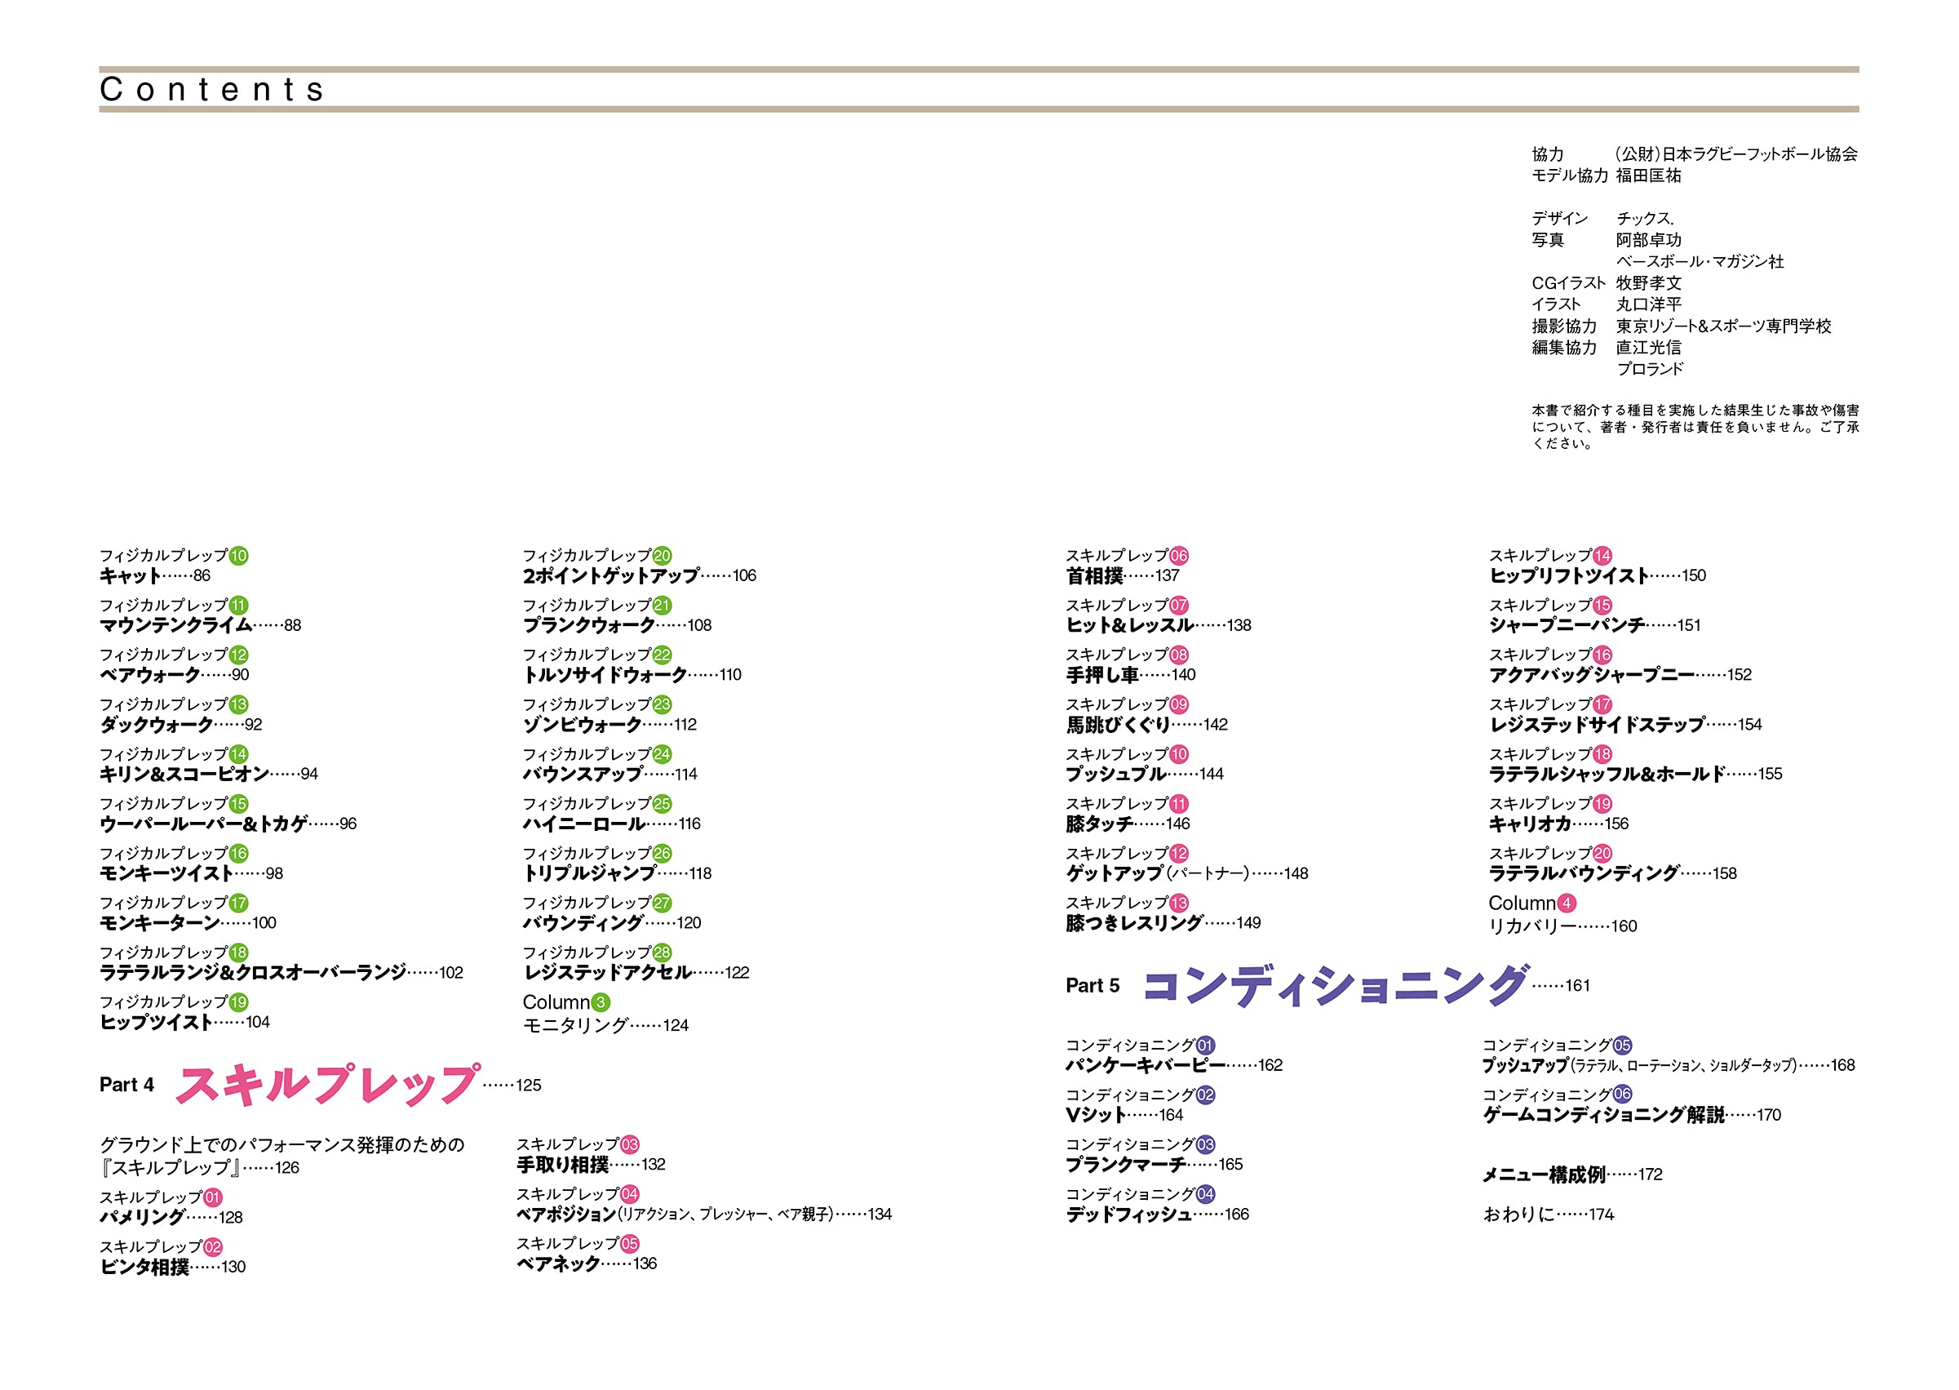Click the purple Part 5 'コンディショニング' heading
The image size is (1959, 1390).
(x=1336, y=984)
